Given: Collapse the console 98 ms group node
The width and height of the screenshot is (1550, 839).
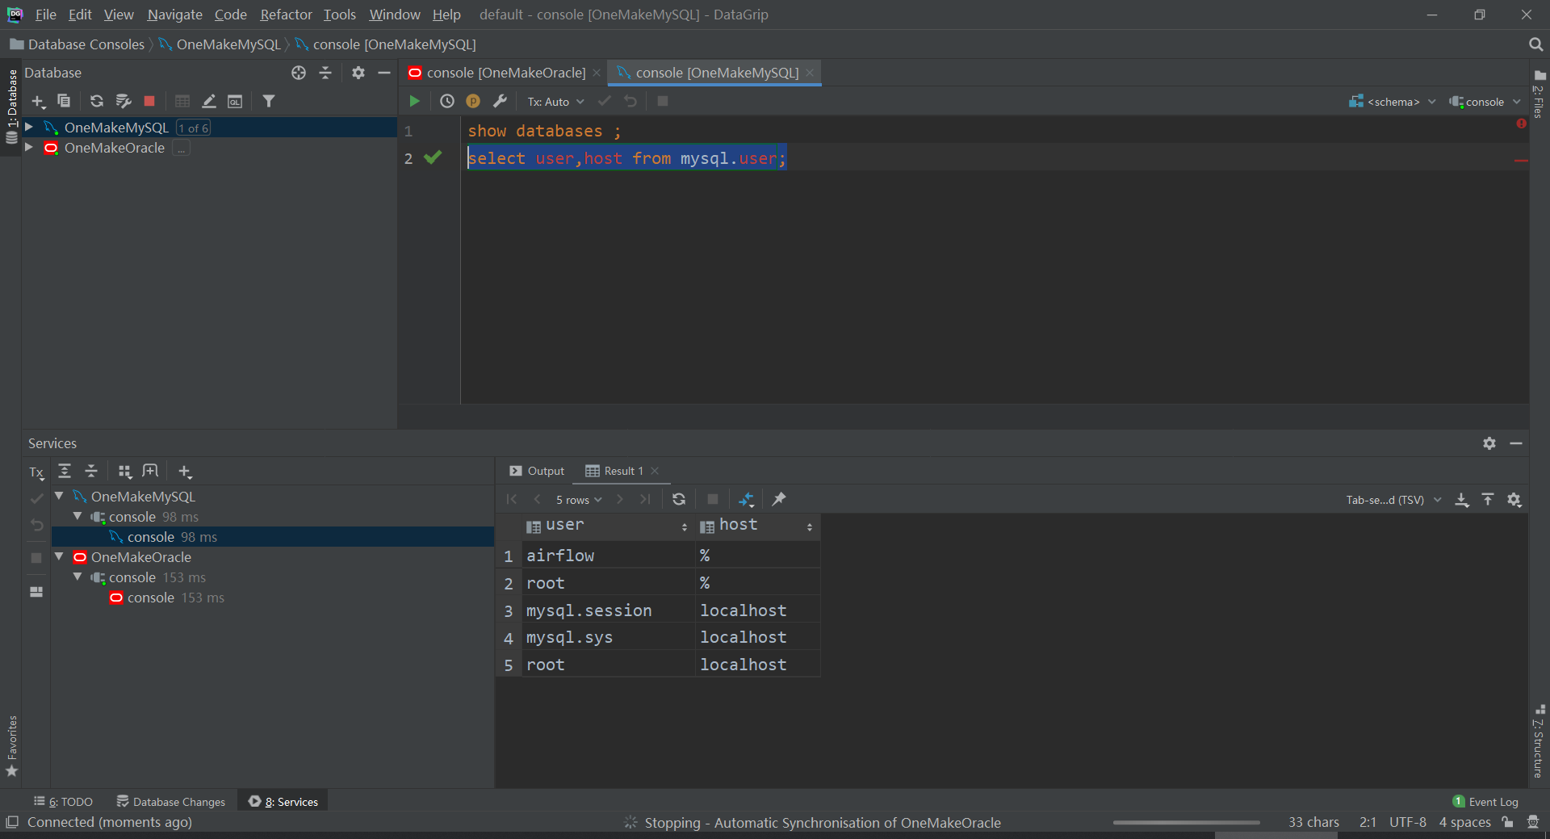Looking at the screenshot, I should tap(77, 516).
